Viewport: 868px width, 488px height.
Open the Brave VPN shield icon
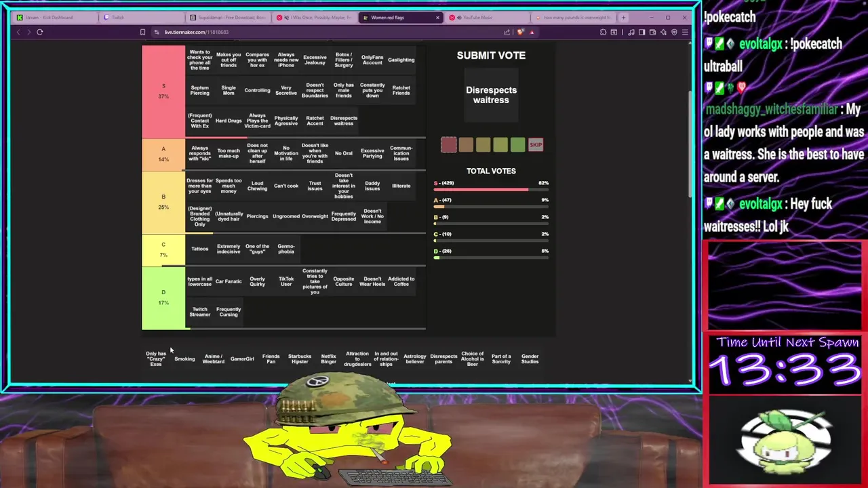pyautogui.click(x=674, y=32)
